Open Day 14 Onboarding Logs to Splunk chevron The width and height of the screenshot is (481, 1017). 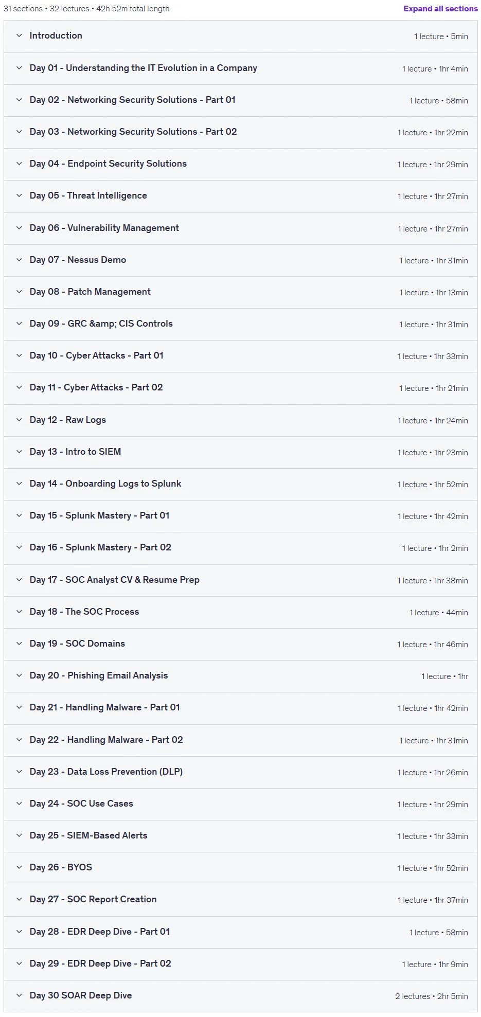pyautogui.click(x=19, y=484)
